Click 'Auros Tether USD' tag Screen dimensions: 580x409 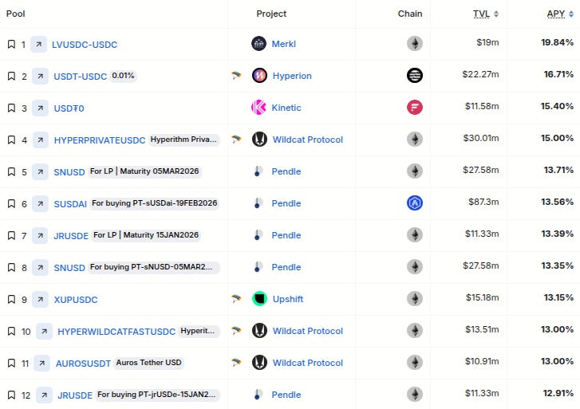(x=148, y=363)
